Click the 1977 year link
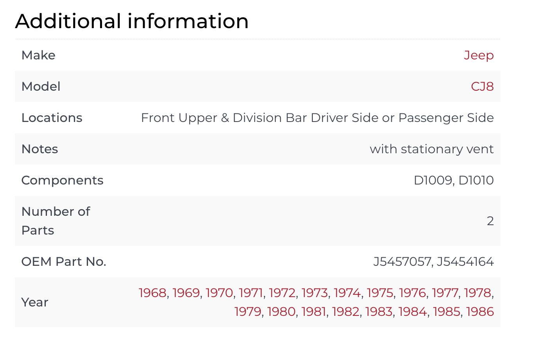549x344 pixels. [445, 293]
